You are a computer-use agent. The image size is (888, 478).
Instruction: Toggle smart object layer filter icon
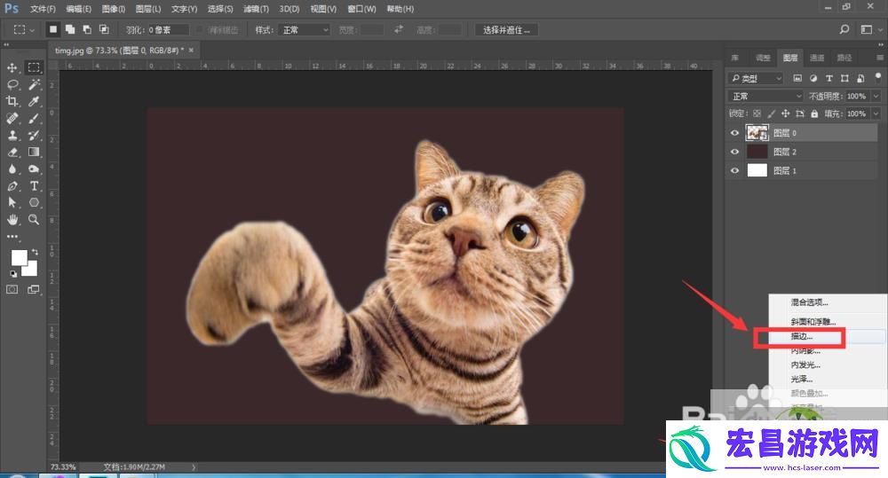860,79
